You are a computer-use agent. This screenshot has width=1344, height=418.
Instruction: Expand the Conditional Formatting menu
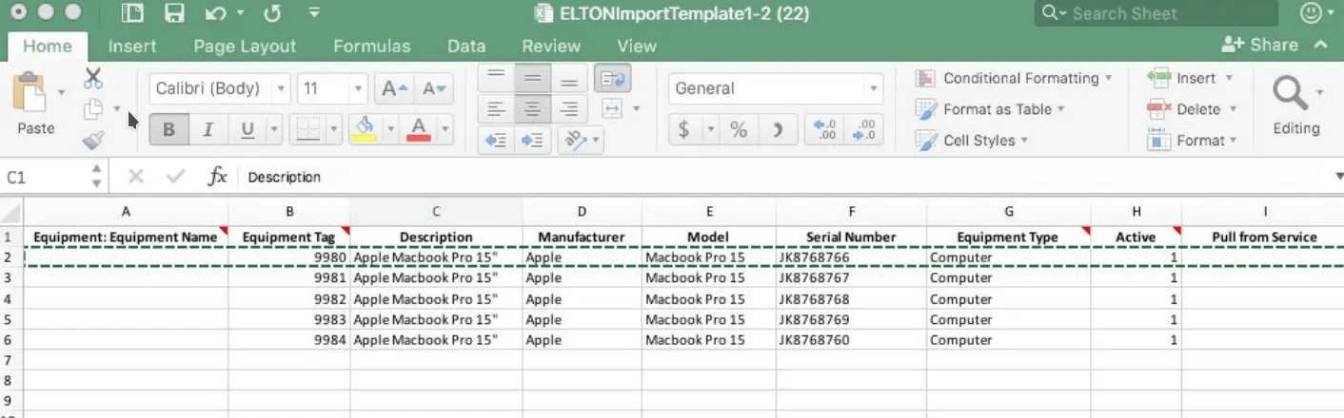pyautogui.click(x=1013, y=78)
